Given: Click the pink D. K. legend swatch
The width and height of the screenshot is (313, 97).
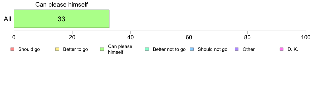Looking at the screenshot, I should pos(281,49).
